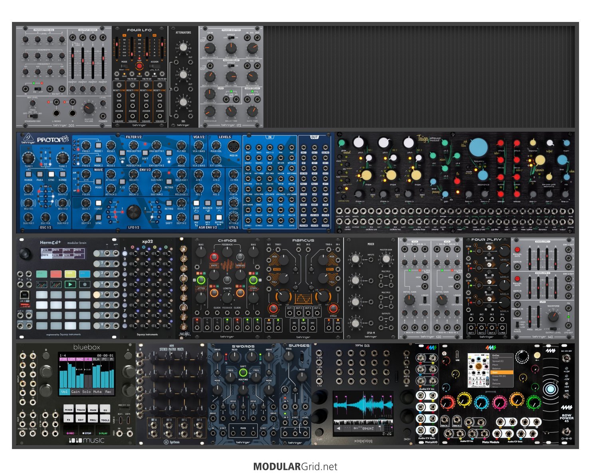Image resolution: width=591 pixels, height=475 pixels.
Task: Toggle the LINK button in Proton filter section
Action: 122,153
